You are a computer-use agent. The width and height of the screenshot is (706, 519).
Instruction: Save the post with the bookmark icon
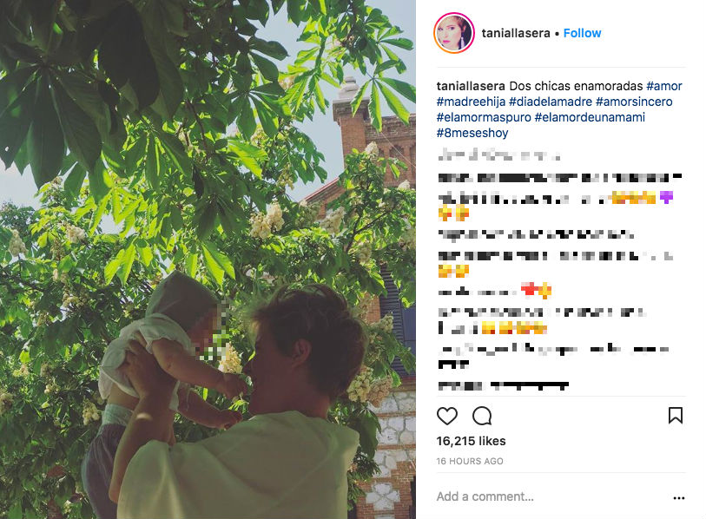click(x=676, y=416)
